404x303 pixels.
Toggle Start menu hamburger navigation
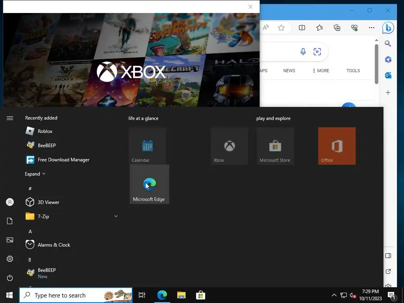click(x=10, y=118)
